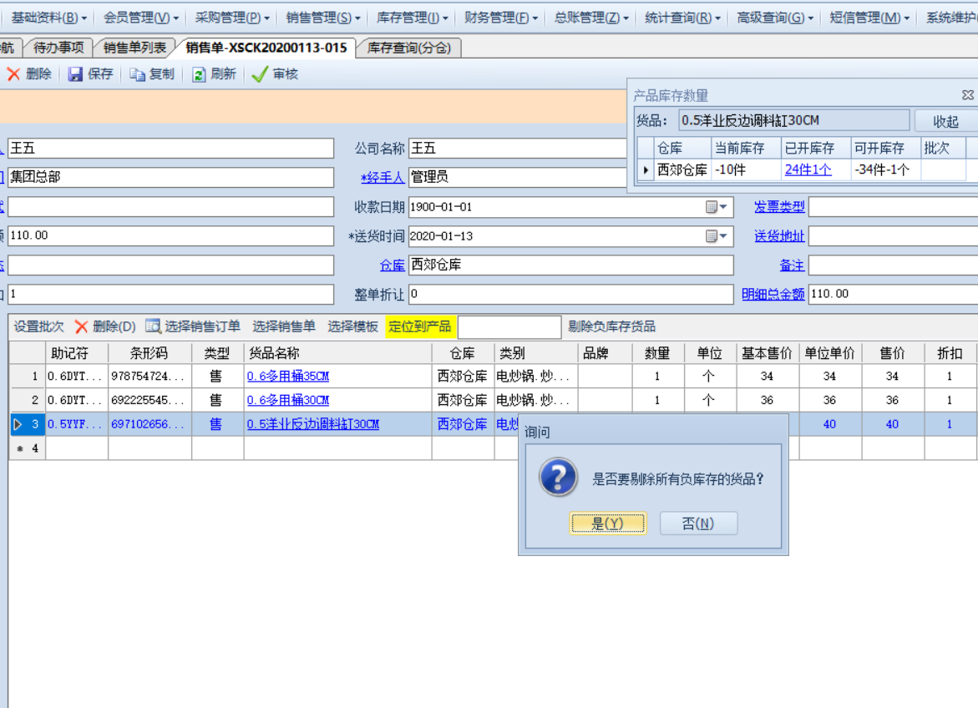Open product link 0.6多用桶35CM
Image resolution: width=978 pixels, height=708 pixels.
(x=287, y=377)
